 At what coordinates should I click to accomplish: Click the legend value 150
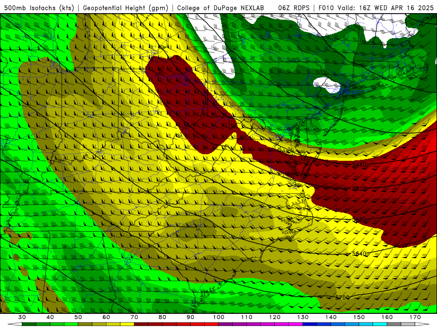pyautogui.click(x=359, y=317)
